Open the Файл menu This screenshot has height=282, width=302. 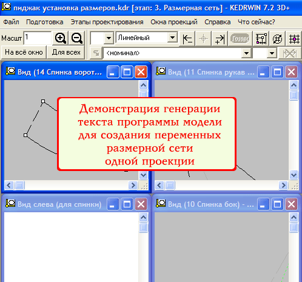(12, 22)
